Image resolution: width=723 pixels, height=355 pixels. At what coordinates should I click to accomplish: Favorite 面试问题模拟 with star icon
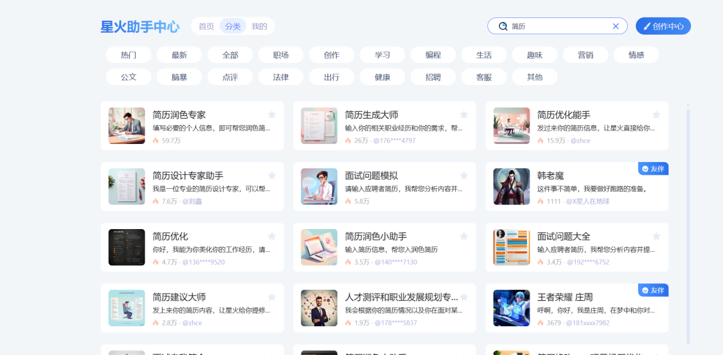pyautogui.click(x=464, y=175)
